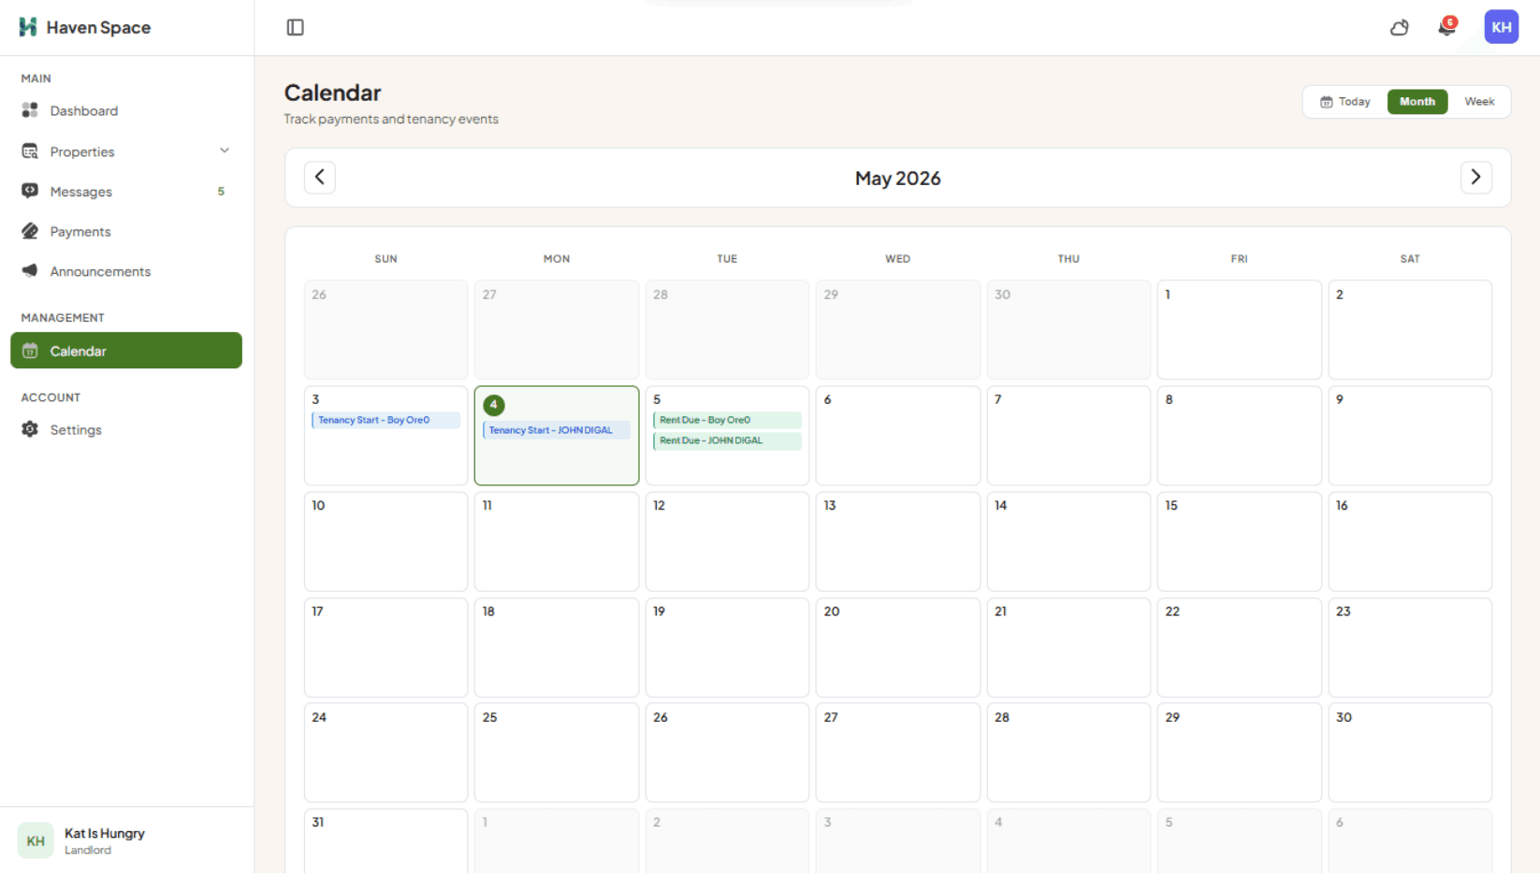Open the notifications bell
This screenshot has height=877, width=1540.
coord(1446,27)
